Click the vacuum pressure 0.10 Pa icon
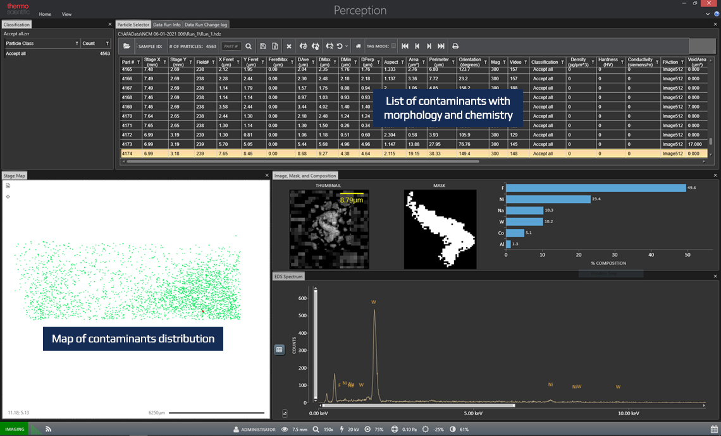 [x=395, y=429]
